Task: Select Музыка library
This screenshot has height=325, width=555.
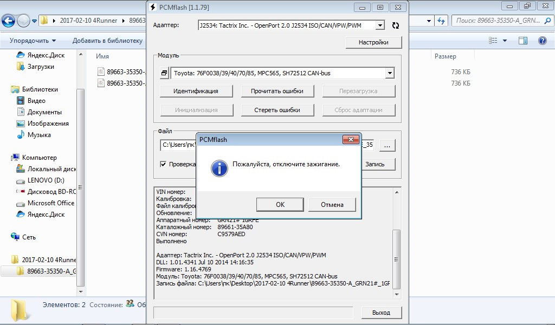Action: [34, 135]
